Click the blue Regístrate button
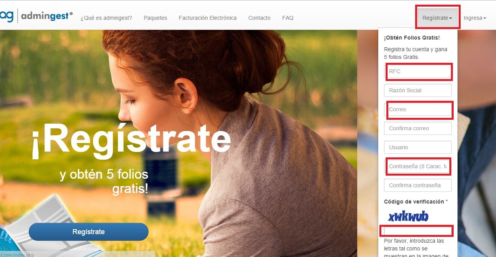Viewport: 496px width, 257px height. (x=89, y=232)
